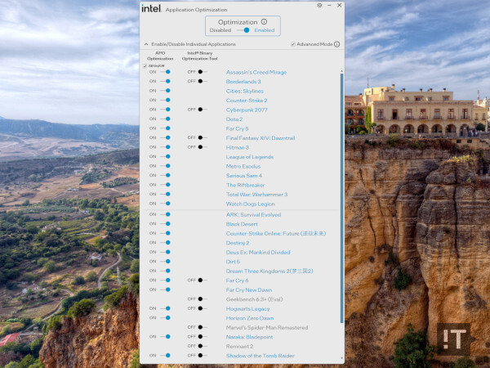Turn off APO for Dota 2

[x=165, y=119]
